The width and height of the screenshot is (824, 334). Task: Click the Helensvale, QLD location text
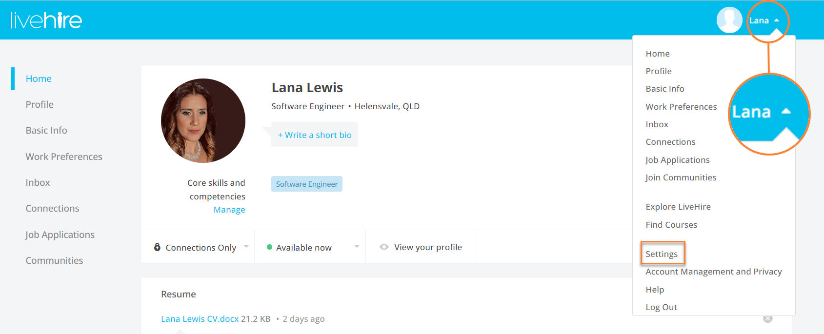pos(387,106)
